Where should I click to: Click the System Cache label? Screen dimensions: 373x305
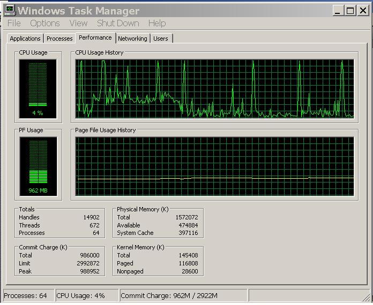tap(135, 233)
